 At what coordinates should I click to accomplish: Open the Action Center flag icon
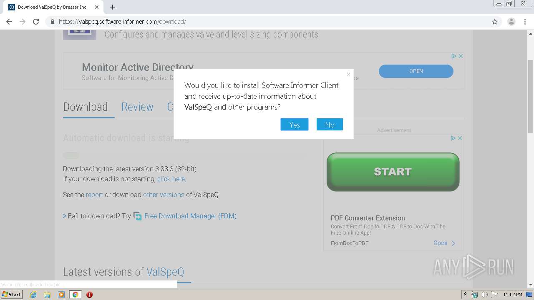pos(494,295)
